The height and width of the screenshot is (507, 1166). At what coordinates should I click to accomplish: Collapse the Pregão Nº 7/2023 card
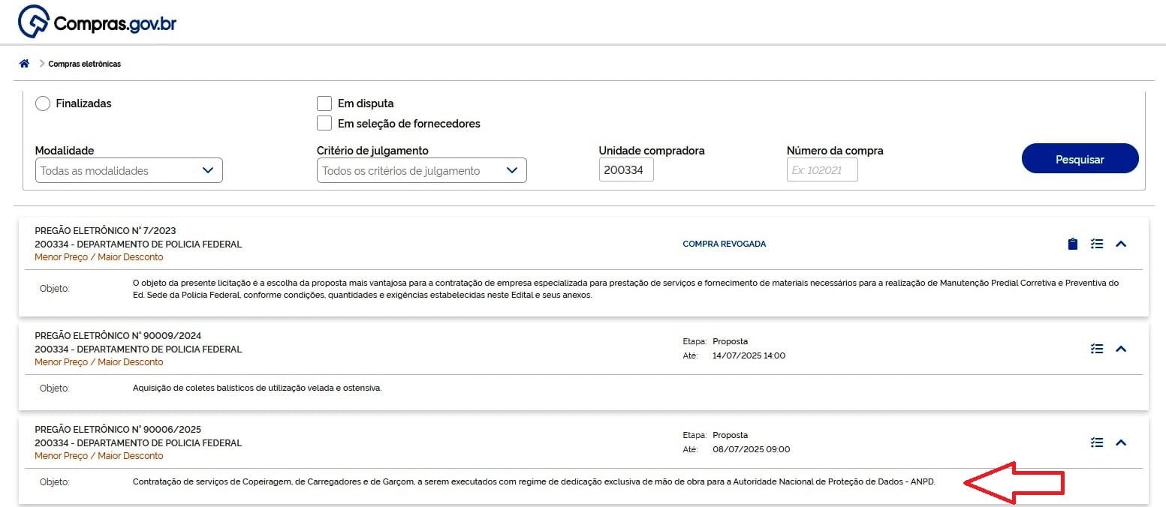pyautogui.click(x=1121, y=244)
